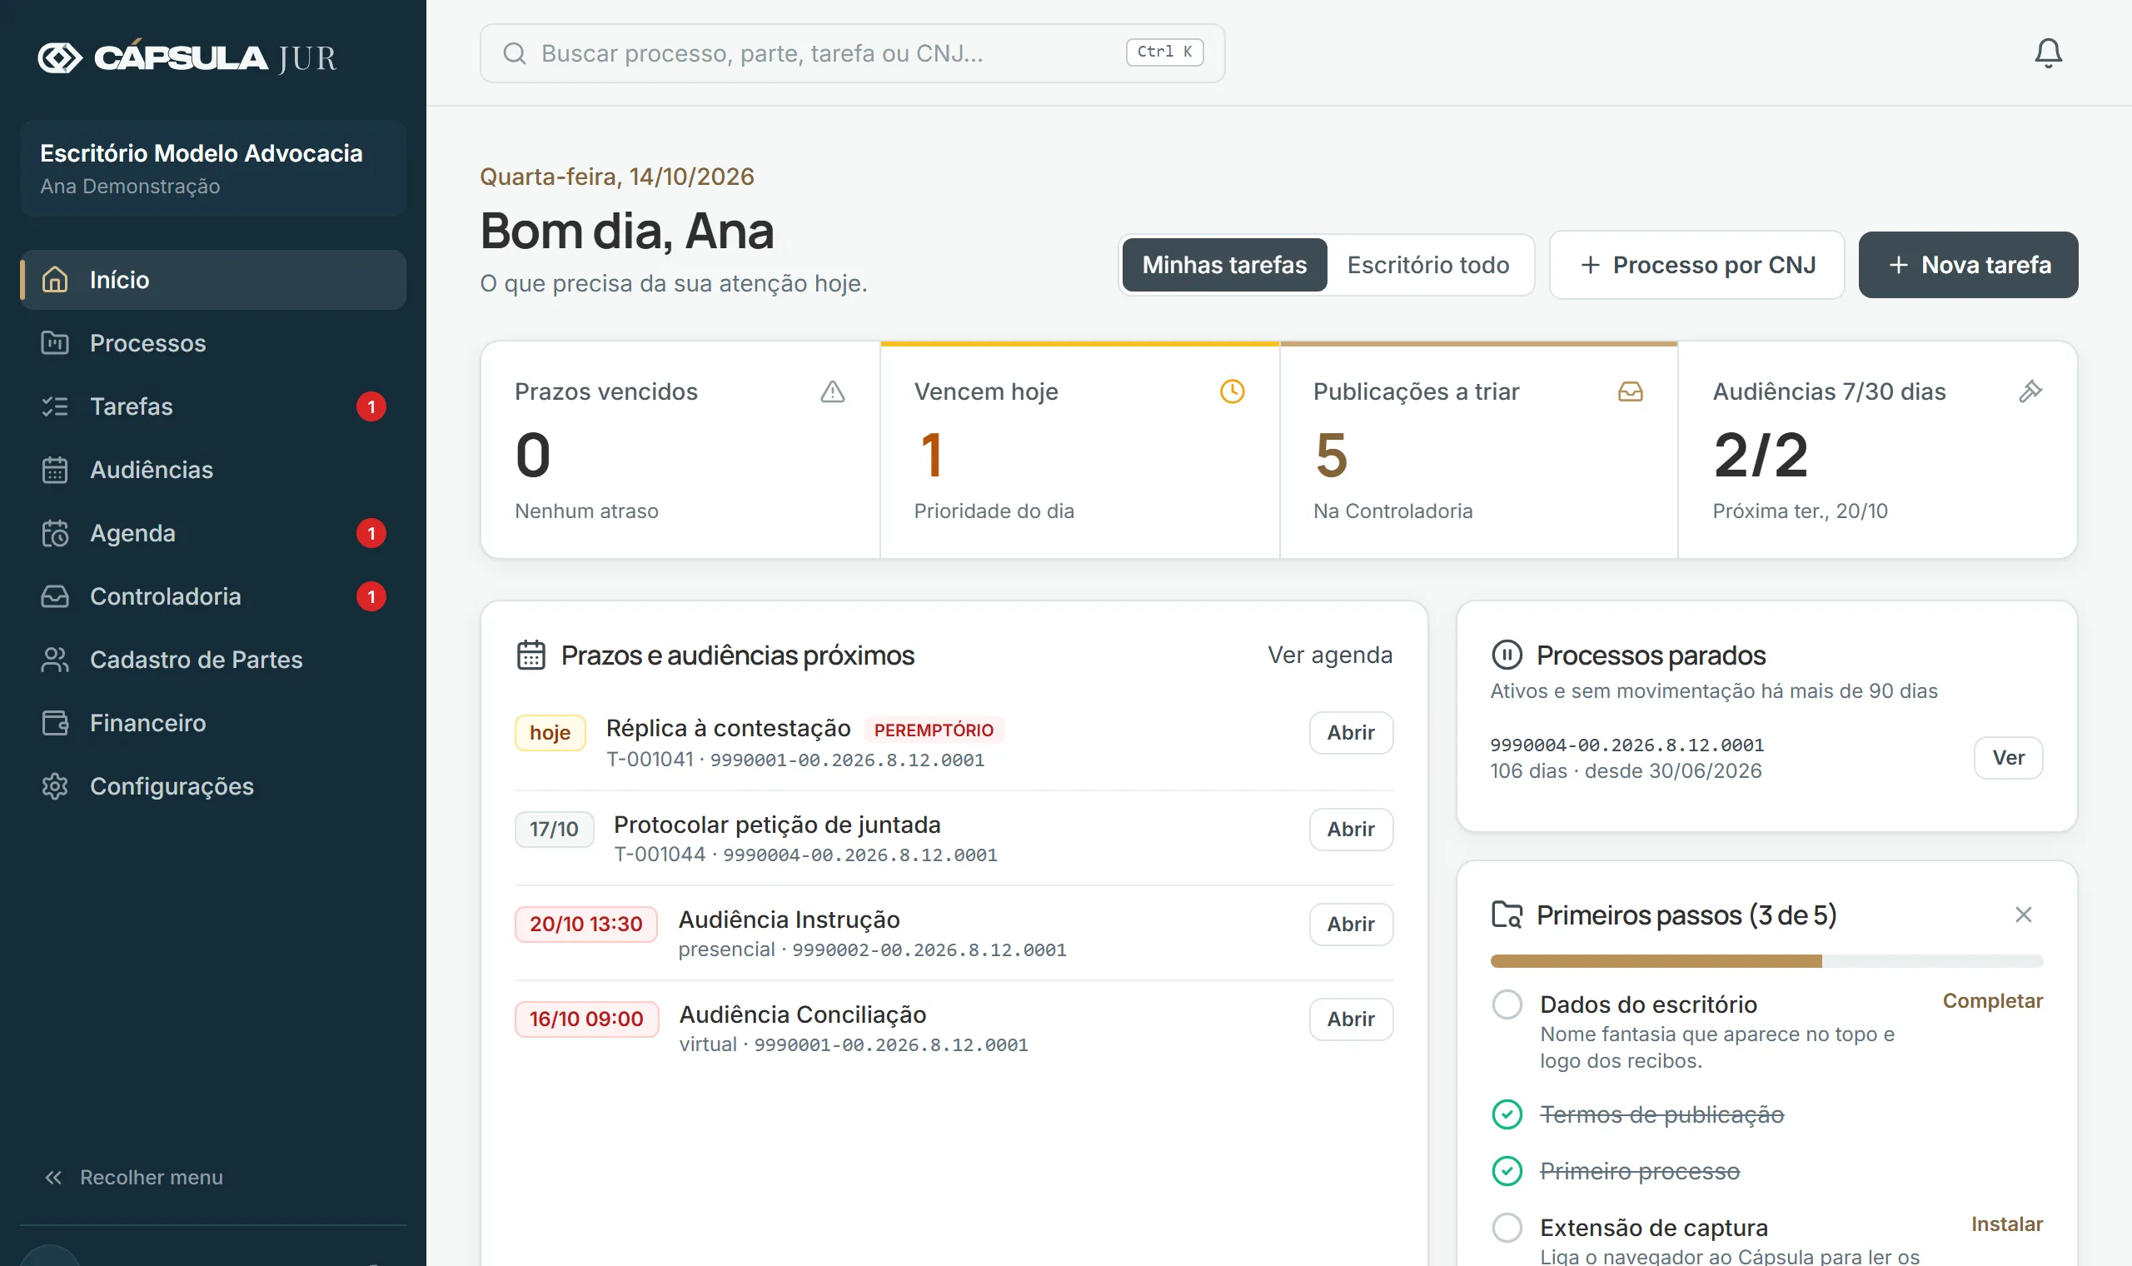Go to Processos in sidebar
The image size is (2132, 1266).
213,343
